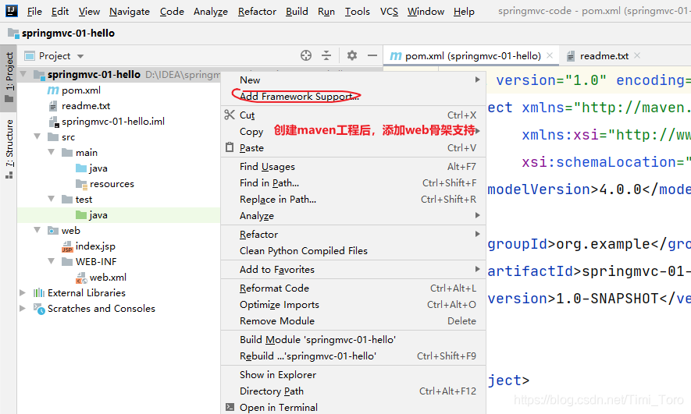This screenshot has width=691, height=414.
Task: Click the WEB-INF folder icon
Action: pos(67,262)
